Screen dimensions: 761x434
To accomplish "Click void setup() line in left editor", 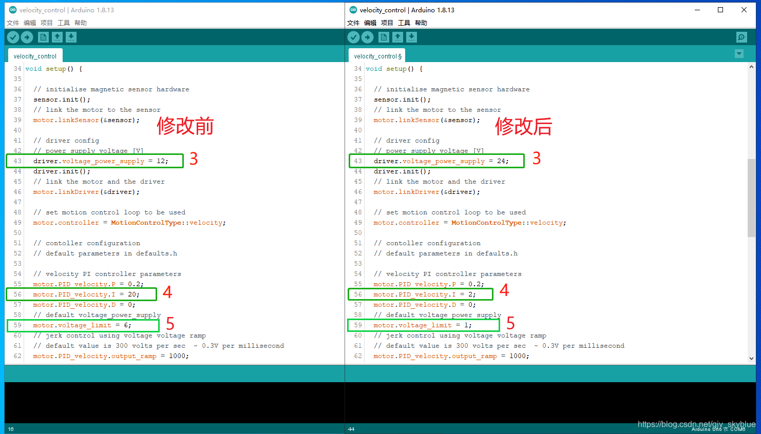I will [x=54, y=69].
